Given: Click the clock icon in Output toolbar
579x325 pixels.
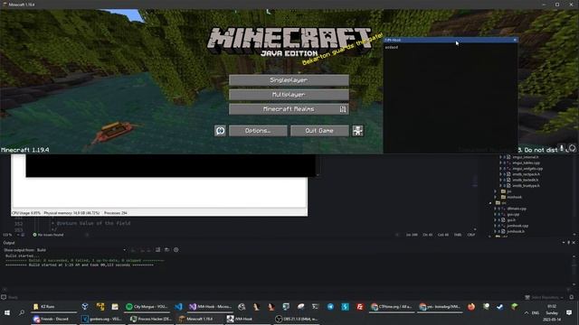Looking at the screenshot, I should pyautogui.click(x=176, y=250).
